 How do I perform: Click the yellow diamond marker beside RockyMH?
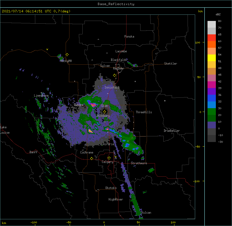pos(67,55)
